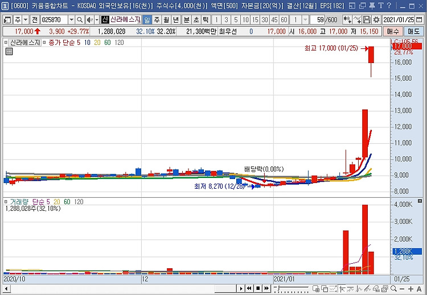The image size is (427, 295).
Task: Click the stock search magnifier icon
Action: 80,19
